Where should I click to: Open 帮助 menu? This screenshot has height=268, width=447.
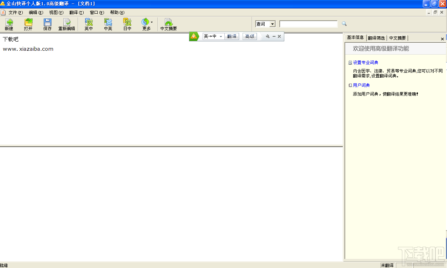coord(117,13)
